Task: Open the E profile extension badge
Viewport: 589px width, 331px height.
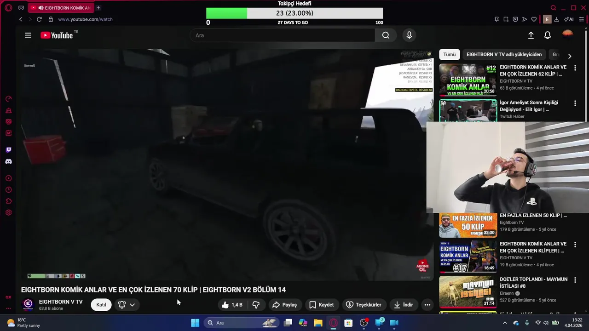Action: (x=547, y=19)
